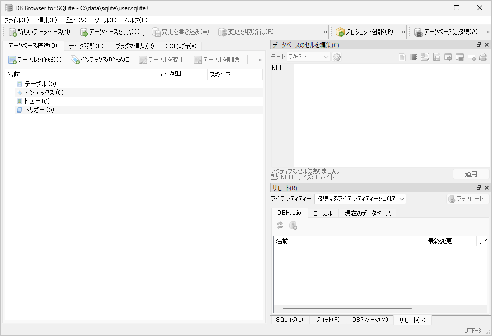Switch to the DBスキーマ(M) bottom tab

369,320
